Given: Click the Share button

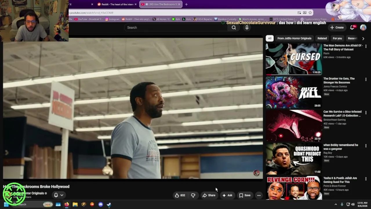Looking at the screenshot, I should (x=209, y=195).
